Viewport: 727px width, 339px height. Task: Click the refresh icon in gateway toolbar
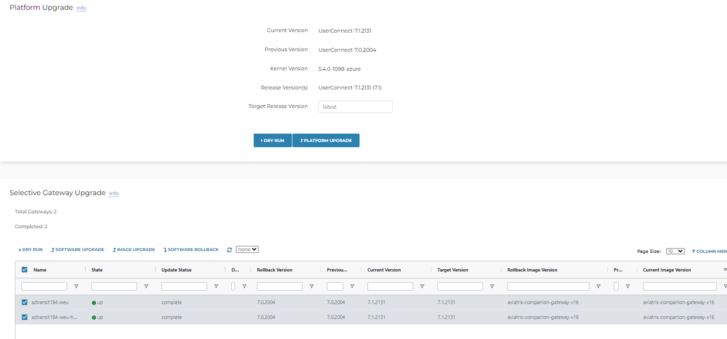(x=229, y=250)
